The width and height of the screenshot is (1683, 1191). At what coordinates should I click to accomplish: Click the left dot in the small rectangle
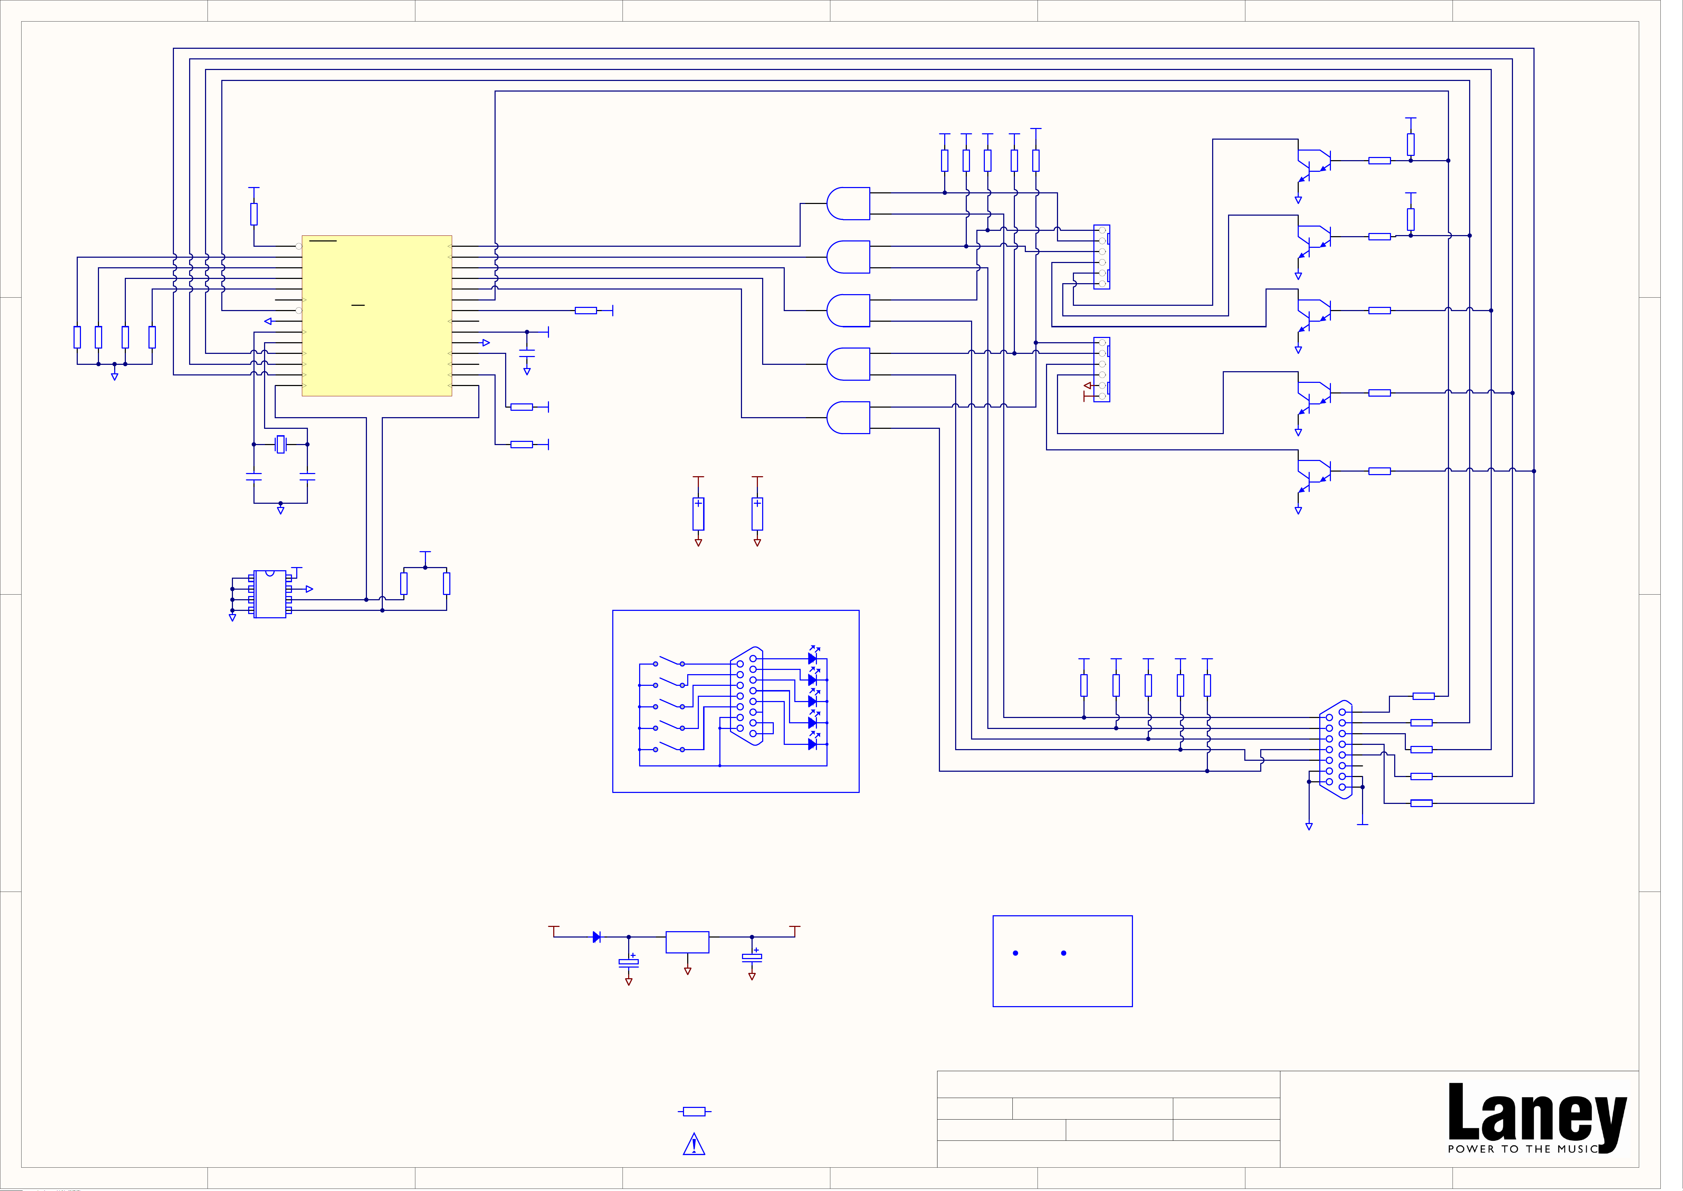tap(1016, 953)
